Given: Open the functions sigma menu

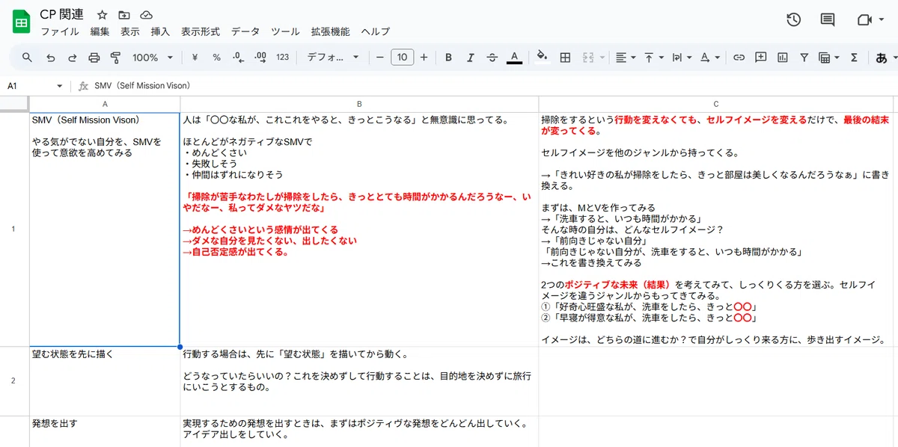Looking at the screenshot, I should pos(854,58).
